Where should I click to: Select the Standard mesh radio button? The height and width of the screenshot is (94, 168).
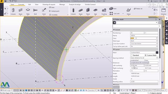point(131,55)
